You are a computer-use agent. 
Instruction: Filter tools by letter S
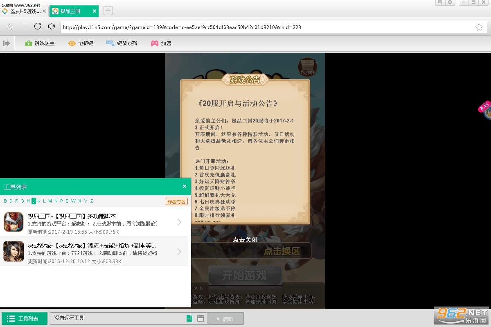coord(67,201)
